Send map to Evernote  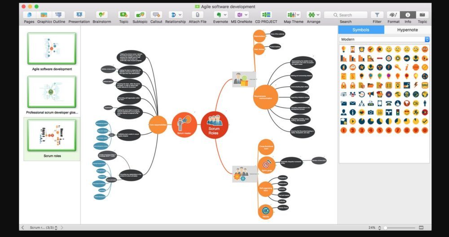click(x=220, y=15)
